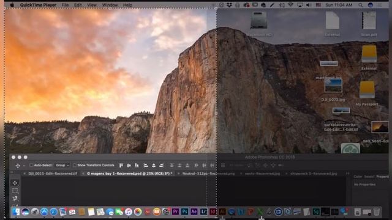Open the App Store from the Dock
392x220 pixels.
point(44,212)
